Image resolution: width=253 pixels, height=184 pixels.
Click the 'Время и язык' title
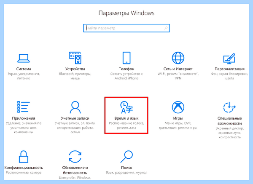coord(126,118)
